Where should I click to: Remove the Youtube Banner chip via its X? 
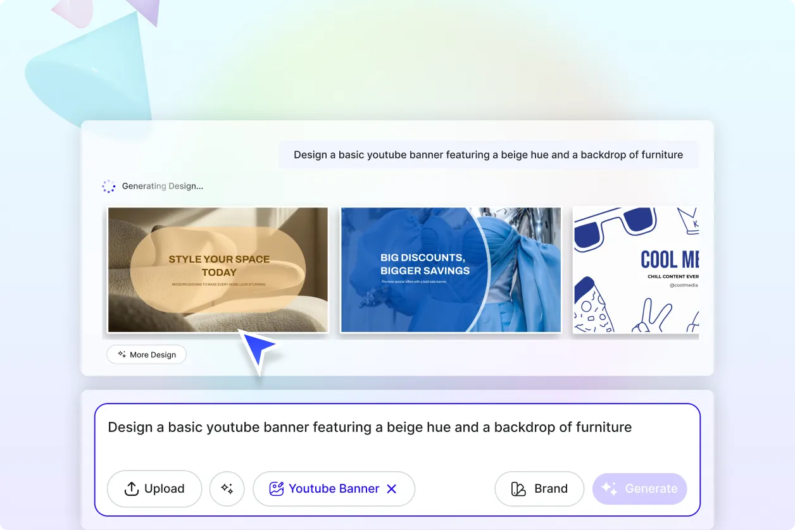point(391,488)
